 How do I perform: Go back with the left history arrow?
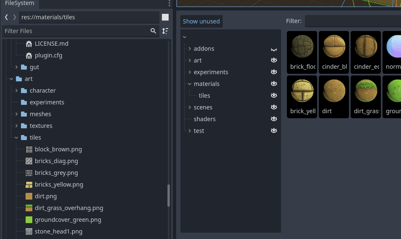(6, 17)
